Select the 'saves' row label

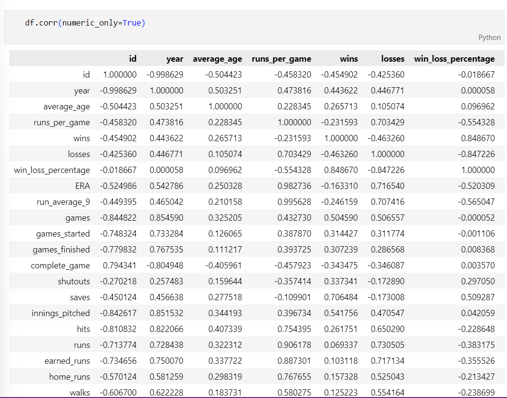pyautogui.click(x=80, y=297)
